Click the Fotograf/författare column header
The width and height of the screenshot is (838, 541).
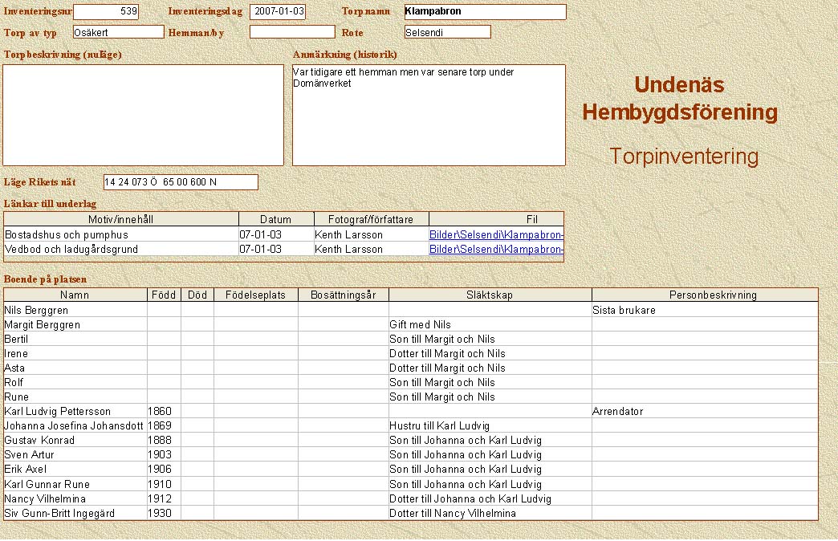coord(370,219)
